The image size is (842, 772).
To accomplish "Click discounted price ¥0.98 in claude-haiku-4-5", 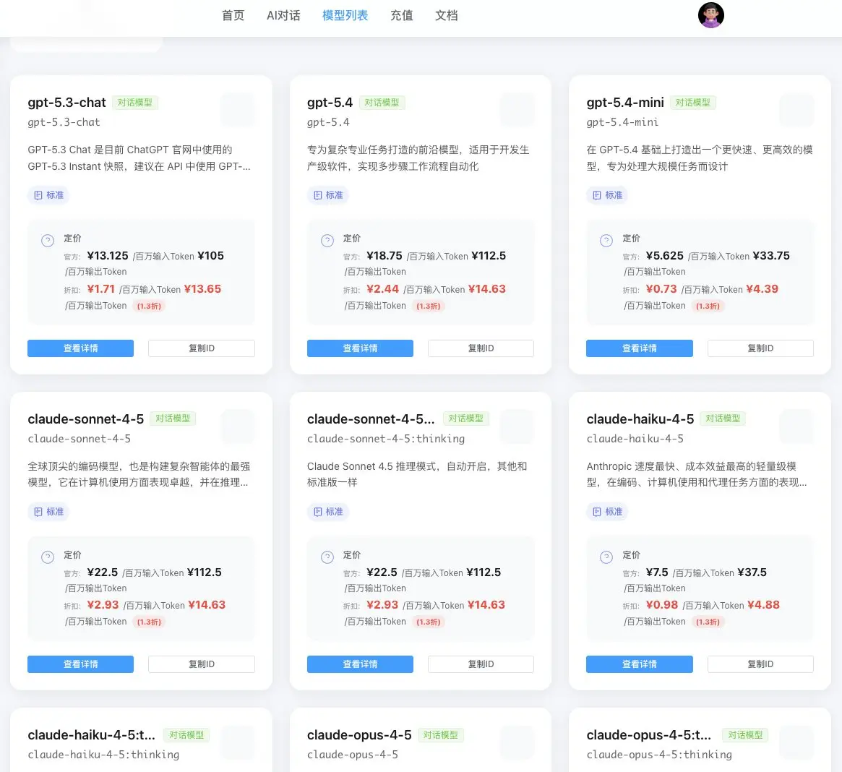I will (661, 605).
